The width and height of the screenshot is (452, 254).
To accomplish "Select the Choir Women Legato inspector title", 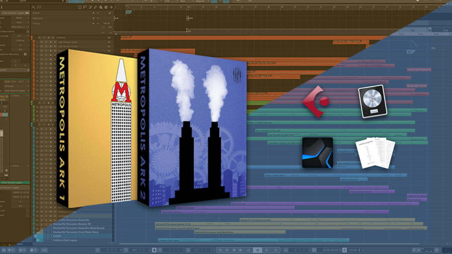I will tap(15, 13).
